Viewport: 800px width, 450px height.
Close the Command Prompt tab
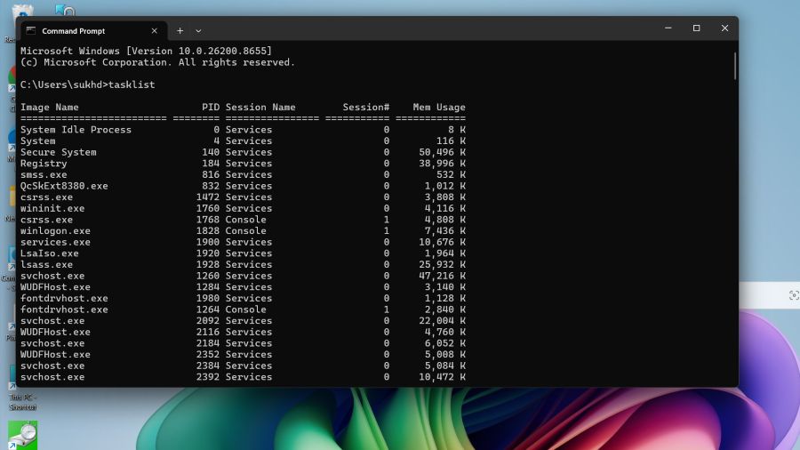(154, 30)
